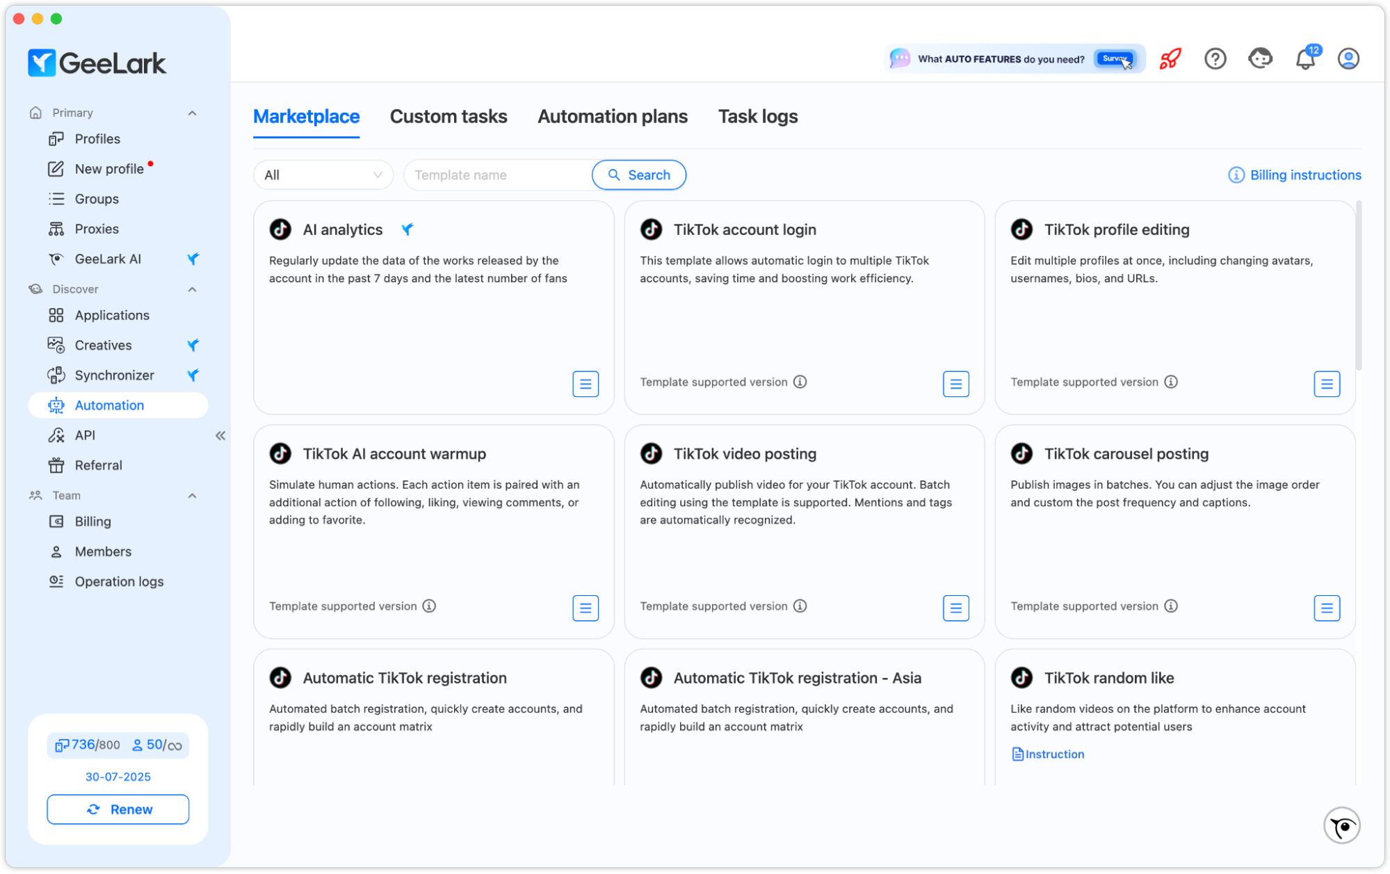Viewport: 1390px width, 874px height.
Task: Switch to the Automation plans tab
Action: pyautogui.click(x=613, y=117)
